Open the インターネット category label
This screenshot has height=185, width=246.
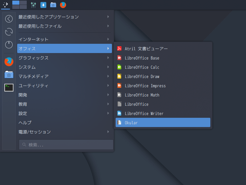tap(34, 39)
